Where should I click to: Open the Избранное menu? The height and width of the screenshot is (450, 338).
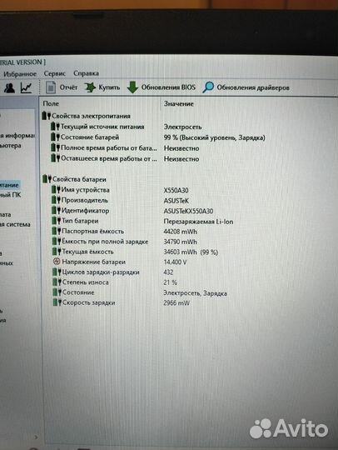tap(19, 74)
